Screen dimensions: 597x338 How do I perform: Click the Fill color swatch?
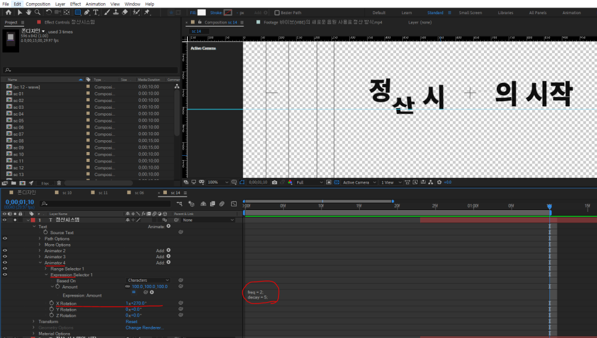click(x=202, y=12)
